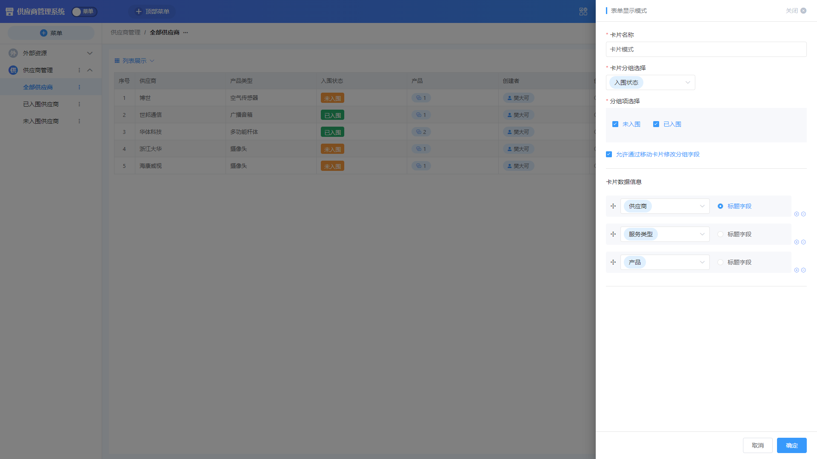This screenshot has height=459, width=817.
Task: Click the 确定 button
Action: click(x=791, y=445)
